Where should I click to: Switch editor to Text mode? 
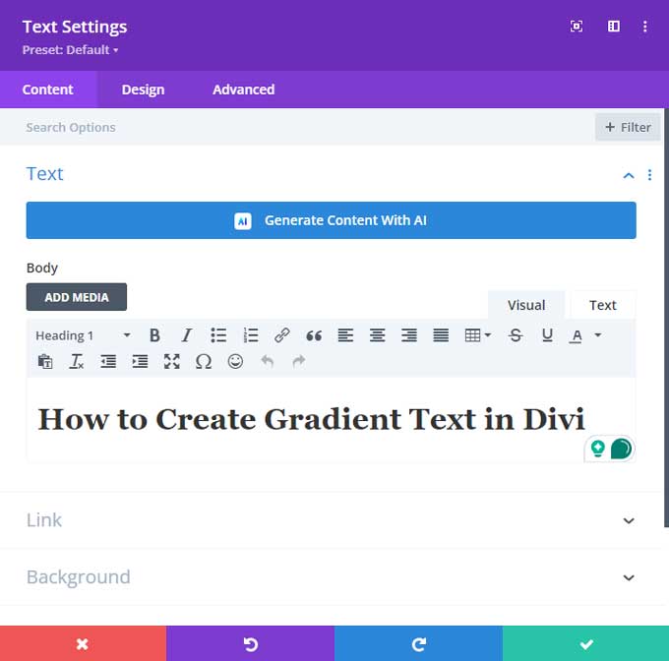[602, 305]
